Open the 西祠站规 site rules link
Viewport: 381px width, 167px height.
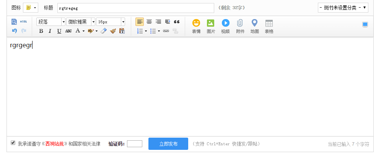54,144
